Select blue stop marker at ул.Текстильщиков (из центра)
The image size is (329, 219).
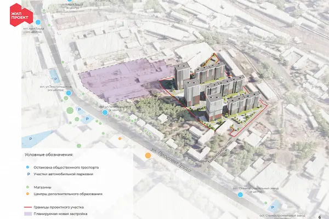[x=69, y=93]
